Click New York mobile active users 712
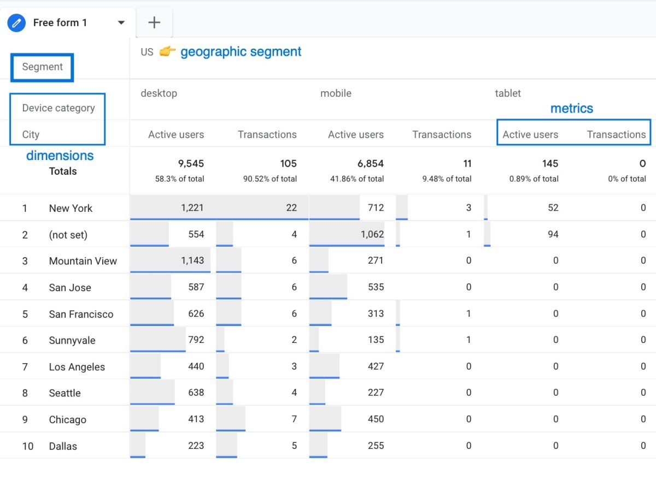This screenshot has width=656, height=486. (376, 208)
